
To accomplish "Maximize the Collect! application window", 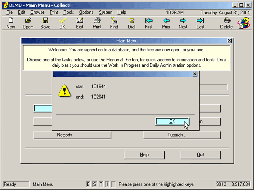I will (241, 5).
